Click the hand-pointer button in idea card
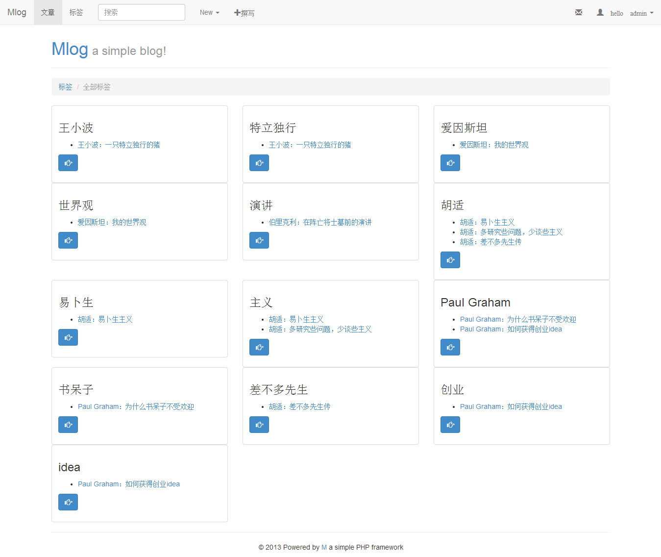The height and width of the screenshot is (557, 661). point(68,502)
